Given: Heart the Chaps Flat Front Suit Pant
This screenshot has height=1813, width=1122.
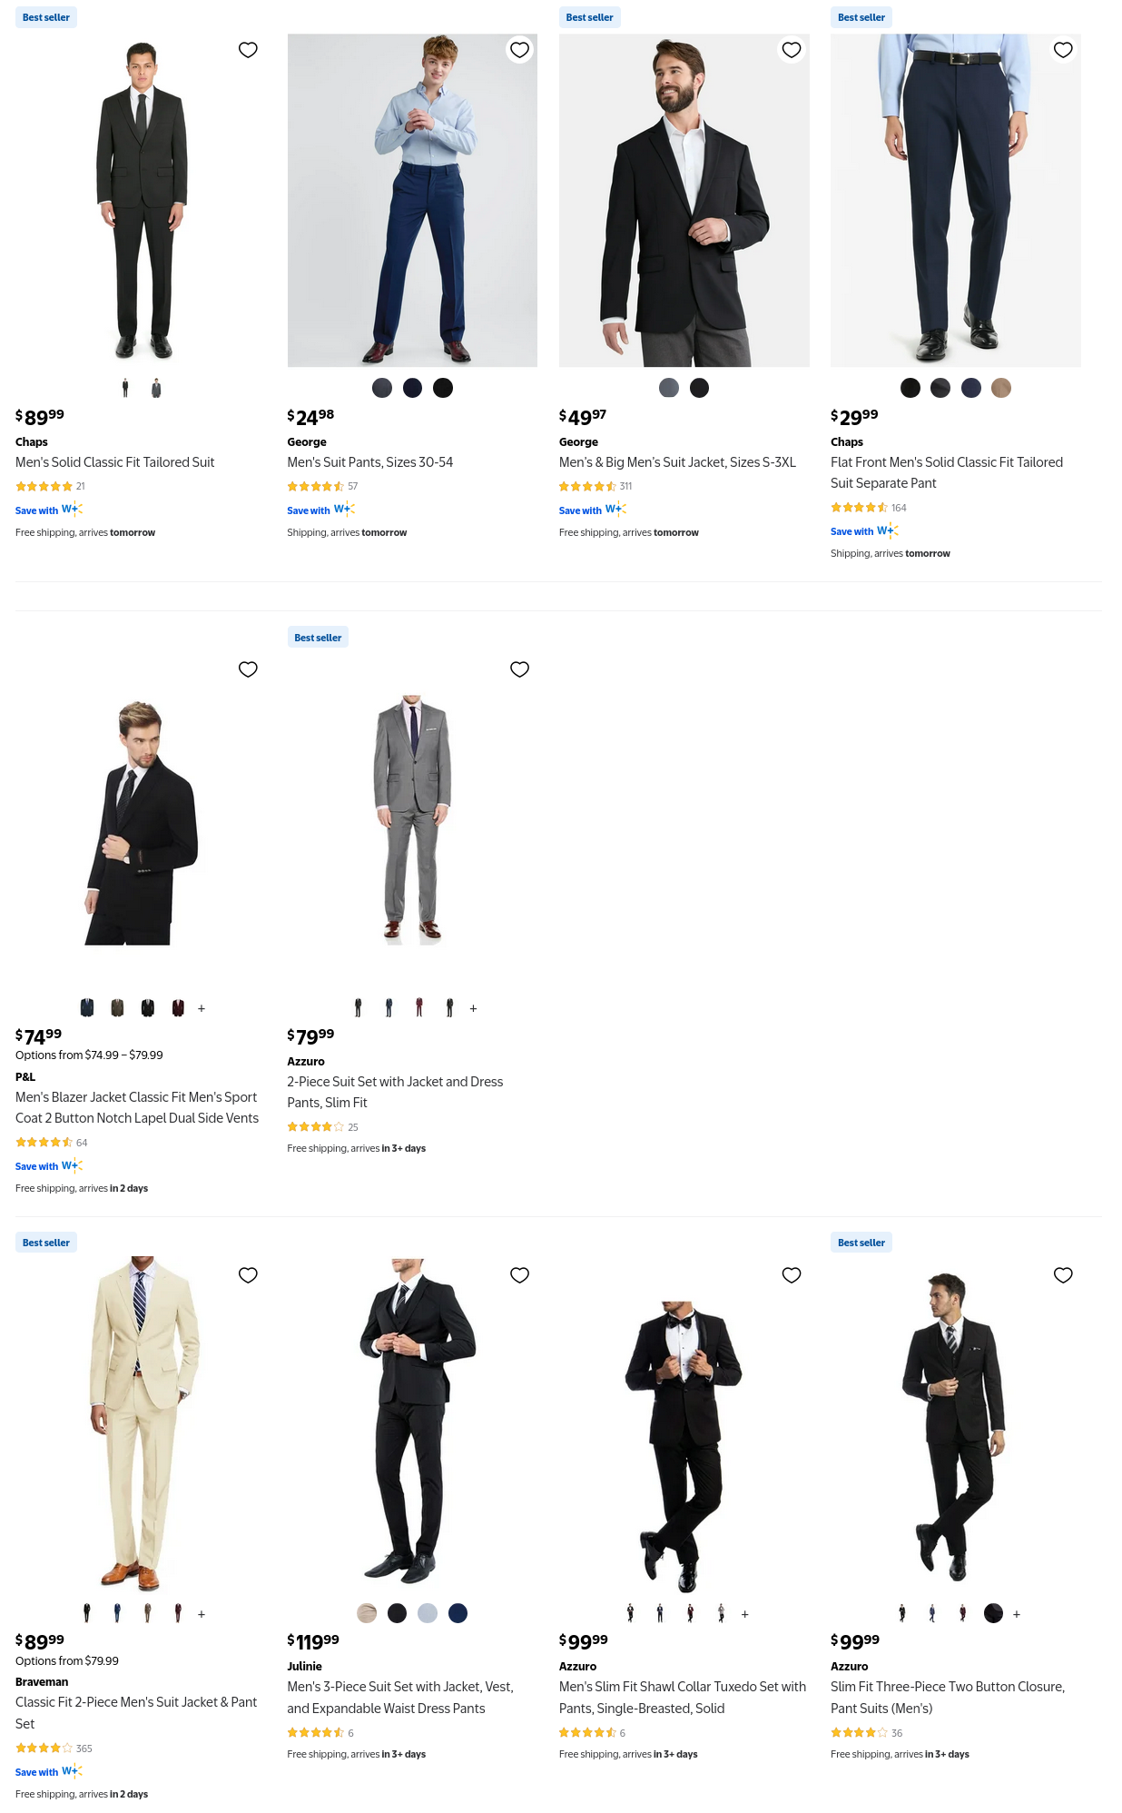Looking at the screenshot, I should (1063, 50).
